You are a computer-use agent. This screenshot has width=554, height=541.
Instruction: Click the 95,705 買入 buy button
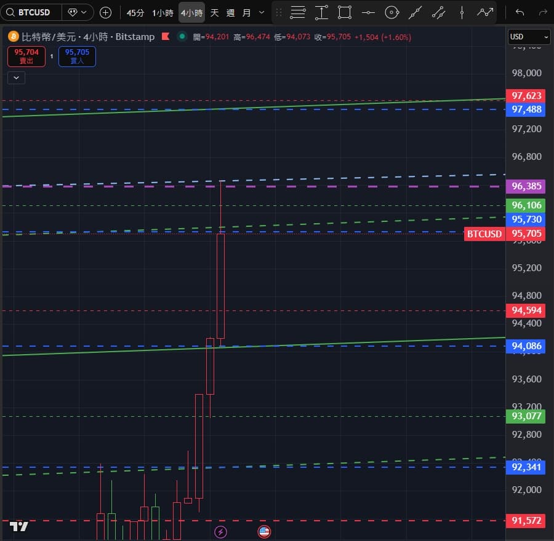[x=77, y=57]
